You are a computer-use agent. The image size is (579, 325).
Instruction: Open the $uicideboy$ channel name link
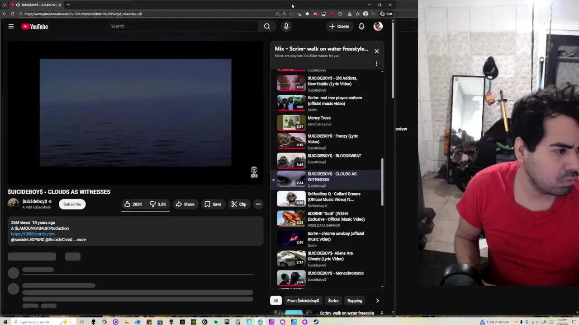tap(35, 201)
